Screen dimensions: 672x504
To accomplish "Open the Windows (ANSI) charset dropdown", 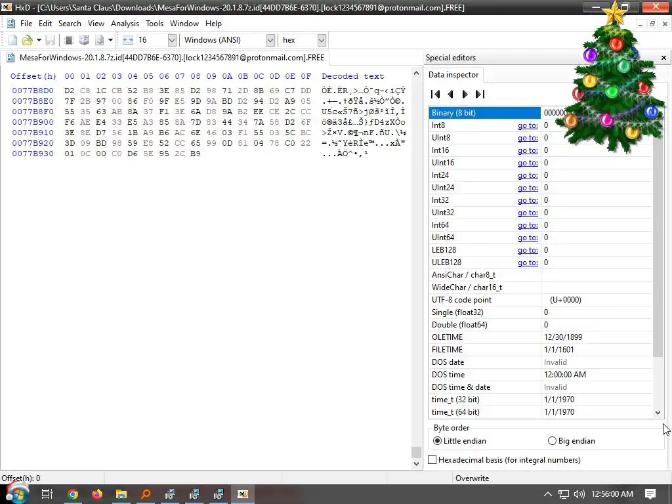I will click(270, 40).
